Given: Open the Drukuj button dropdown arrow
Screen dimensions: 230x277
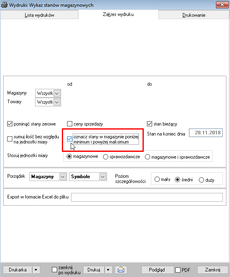Looking at the screenshot, I should 108,270.
